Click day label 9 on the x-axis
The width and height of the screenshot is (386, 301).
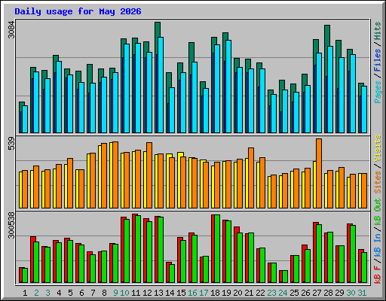coord(115,293)
